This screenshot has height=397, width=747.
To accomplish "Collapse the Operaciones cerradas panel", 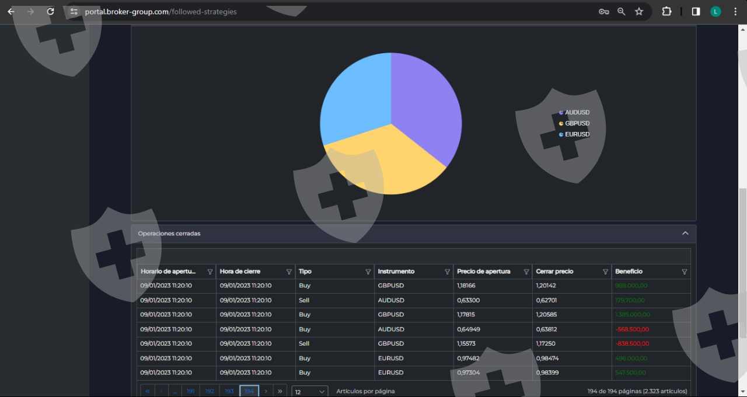I will (x=685, y=234).
